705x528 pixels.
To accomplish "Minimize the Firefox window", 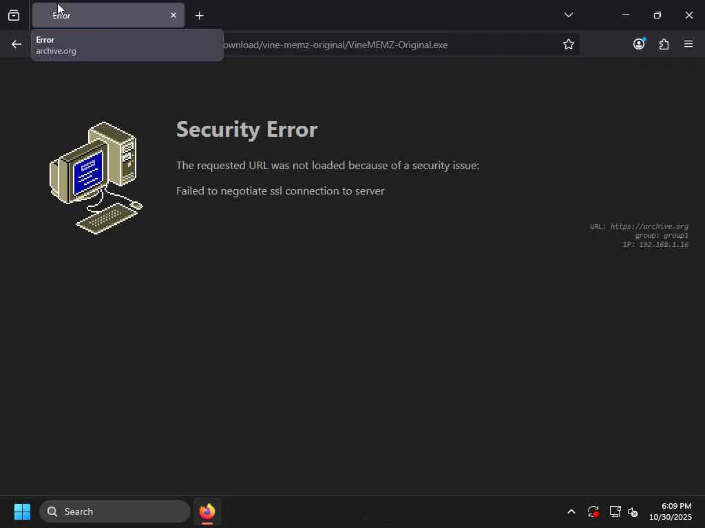I will coord(625,15).
